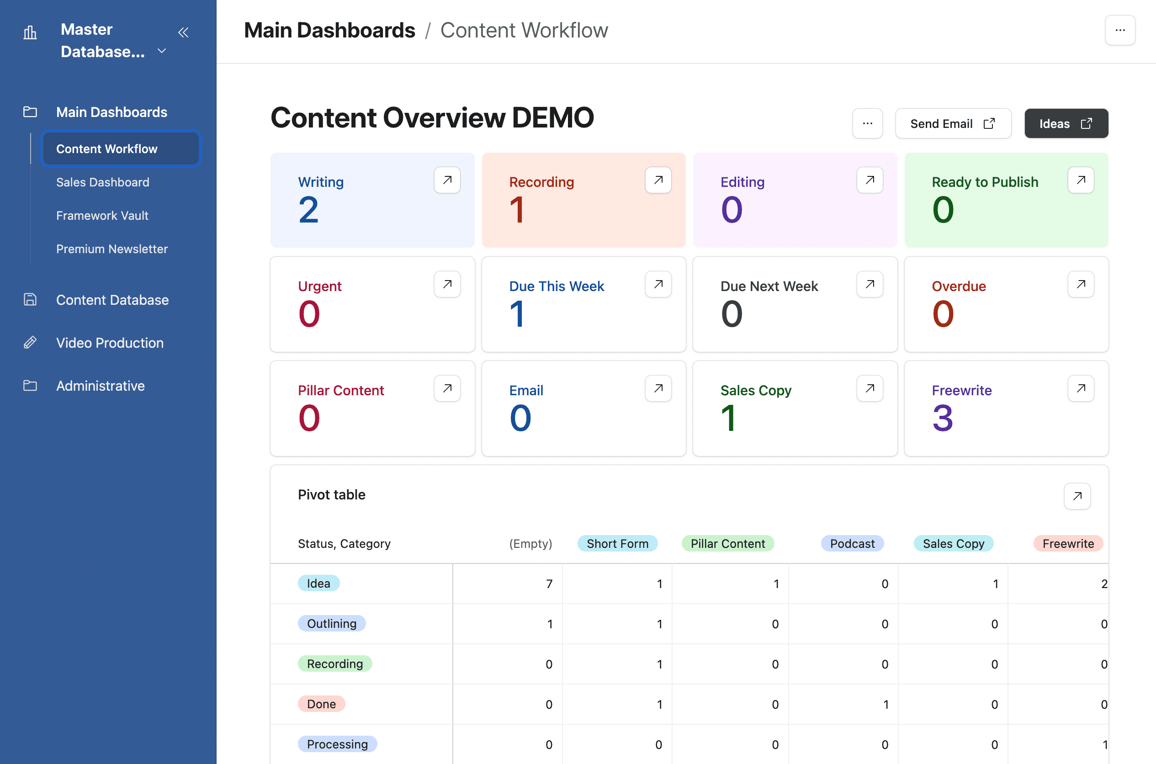This screenshot has width=1156, height=764.
Task: Open Video Production section
Action: (x=110, y=343)
